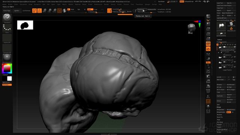This screenshot has height=135, width=240.
Task: Expand the Split subsection
Action: [218, 105]
